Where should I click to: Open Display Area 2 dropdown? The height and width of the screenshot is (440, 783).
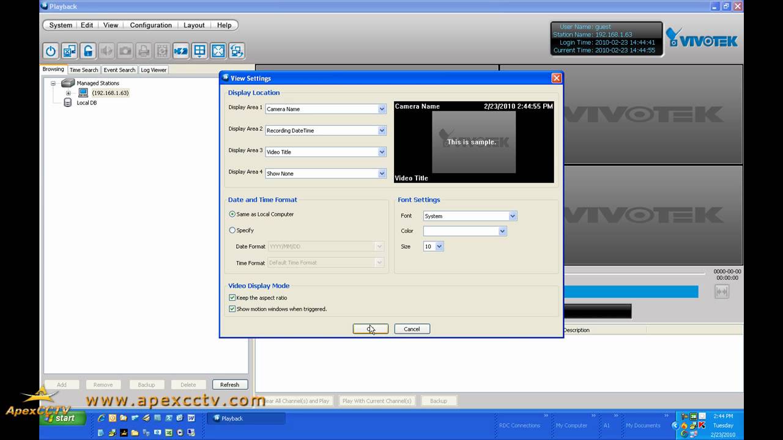(382, 130)
